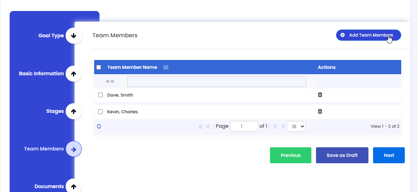Click Basic Information step arrow icon

[x=74, y=74]
